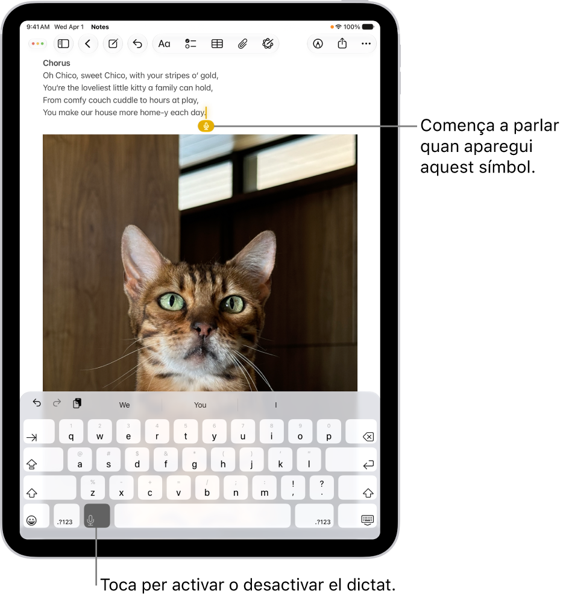This screenshot has width=566, height=600.
Task: Switch to right .?123 numbers keyboard
Action: (x=315, y=516)
